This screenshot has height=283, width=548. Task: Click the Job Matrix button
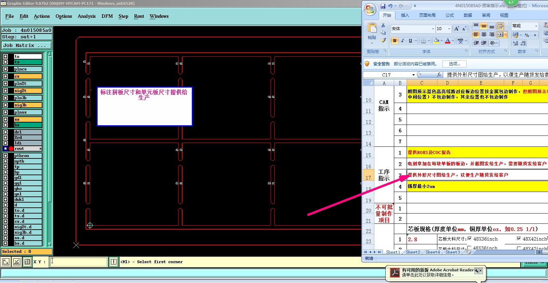(27, 45)
